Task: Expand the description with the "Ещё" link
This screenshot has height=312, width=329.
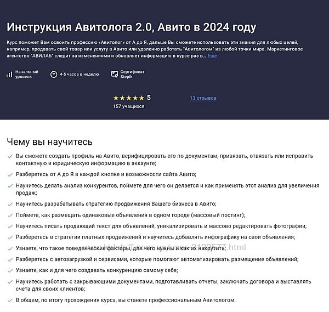Action: 212,56
